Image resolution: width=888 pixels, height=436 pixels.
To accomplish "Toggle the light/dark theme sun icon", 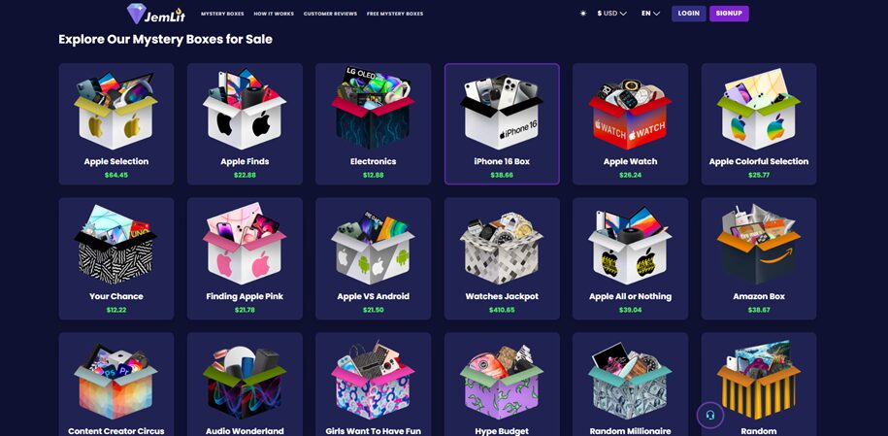I will (583, 14).
